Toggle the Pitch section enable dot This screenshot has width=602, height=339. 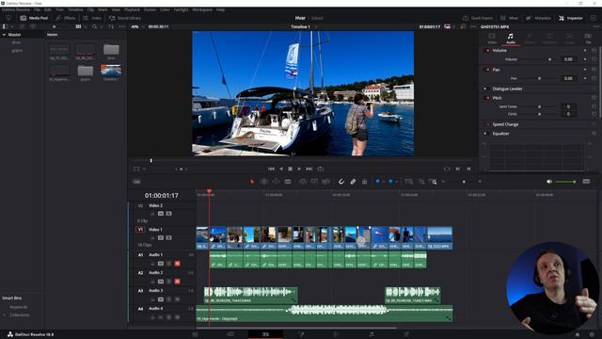pyautogui.click(x=487, y=98)
